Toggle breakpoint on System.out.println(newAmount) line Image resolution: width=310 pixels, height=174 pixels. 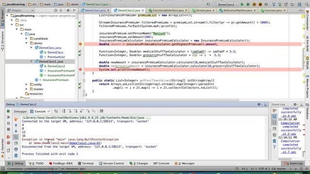[x=80, y=70]
